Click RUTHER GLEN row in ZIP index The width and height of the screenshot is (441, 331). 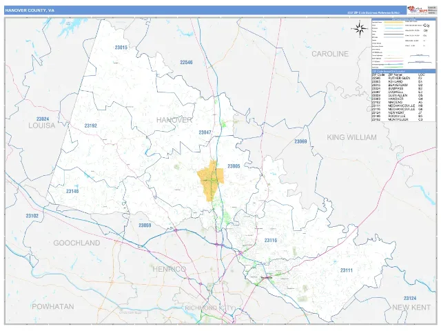[398, 78]
